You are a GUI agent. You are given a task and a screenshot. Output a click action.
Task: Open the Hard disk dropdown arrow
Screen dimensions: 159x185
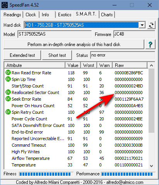click(142, 25)
